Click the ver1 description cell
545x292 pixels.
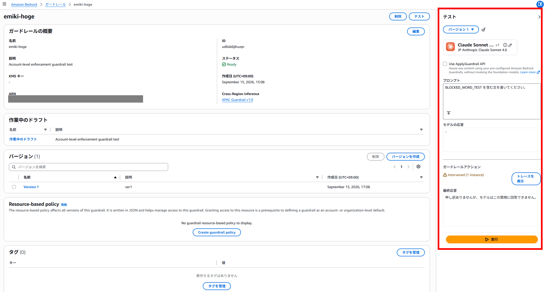[x=128, y=187]
